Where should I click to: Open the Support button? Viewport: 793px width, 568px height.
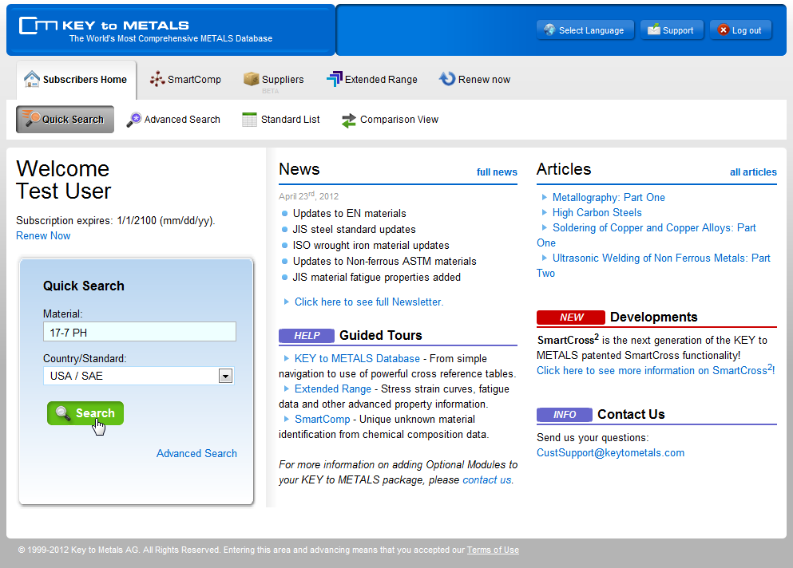click(x=672, y=30)
